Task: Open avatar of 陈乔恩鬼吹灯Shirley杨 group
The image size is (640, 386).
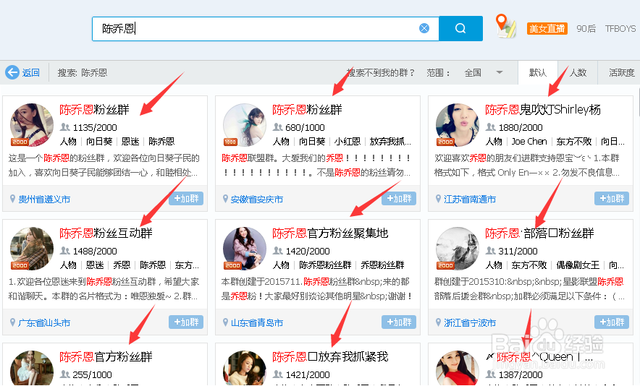Action: point(457,124)
